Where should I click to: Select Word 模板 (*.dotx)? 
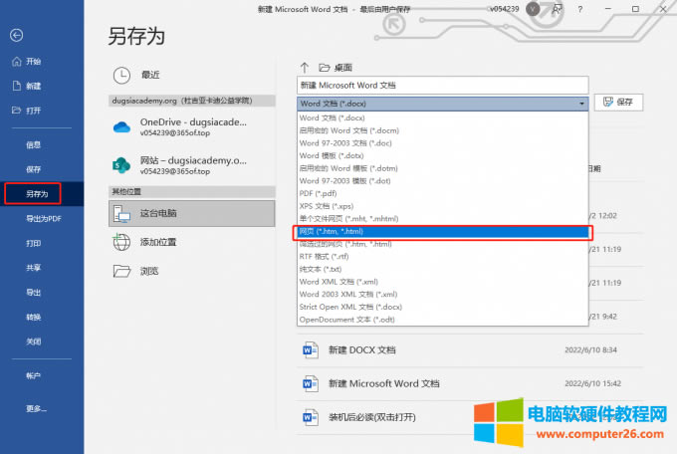pyautogui.click(x=443, y=155)
